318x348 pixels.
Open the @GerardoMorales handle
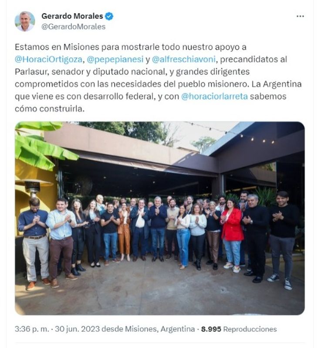[x=74, y=27]
